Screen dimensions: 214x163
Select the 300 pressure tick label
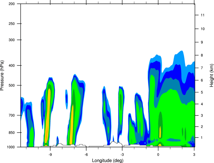[x=12, y=40]
